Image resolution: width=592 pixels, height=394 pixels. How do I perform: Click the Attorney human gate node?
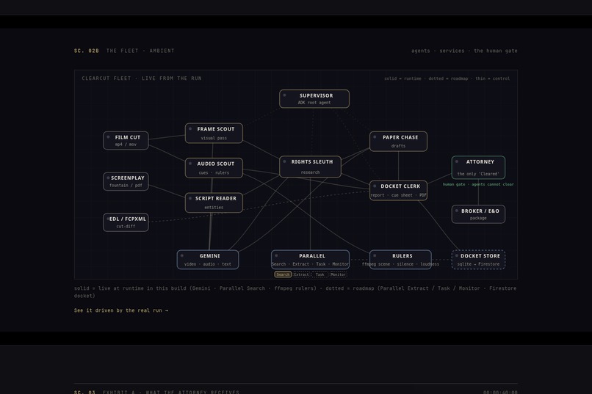click(478, 167)
